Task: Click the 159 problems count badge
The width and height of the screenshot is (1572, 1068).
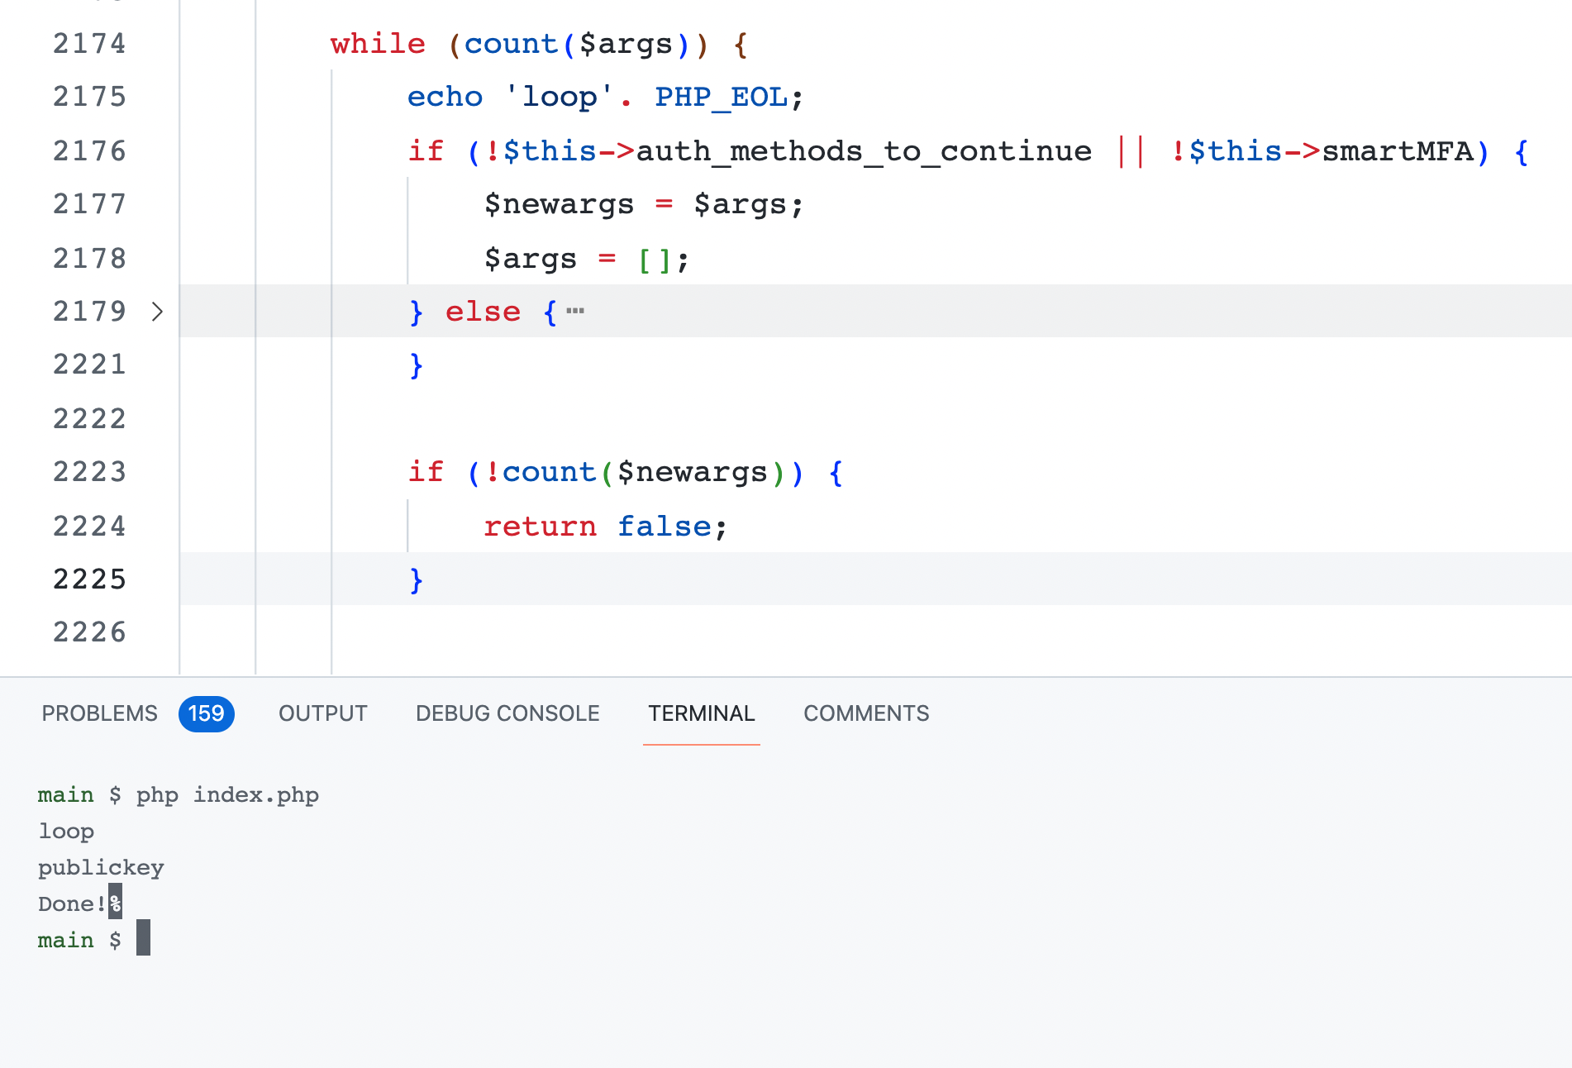Action: coord(207,713)
